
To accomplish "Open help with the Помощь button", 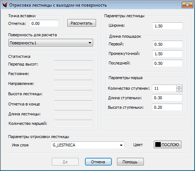I will coord(130,162).
